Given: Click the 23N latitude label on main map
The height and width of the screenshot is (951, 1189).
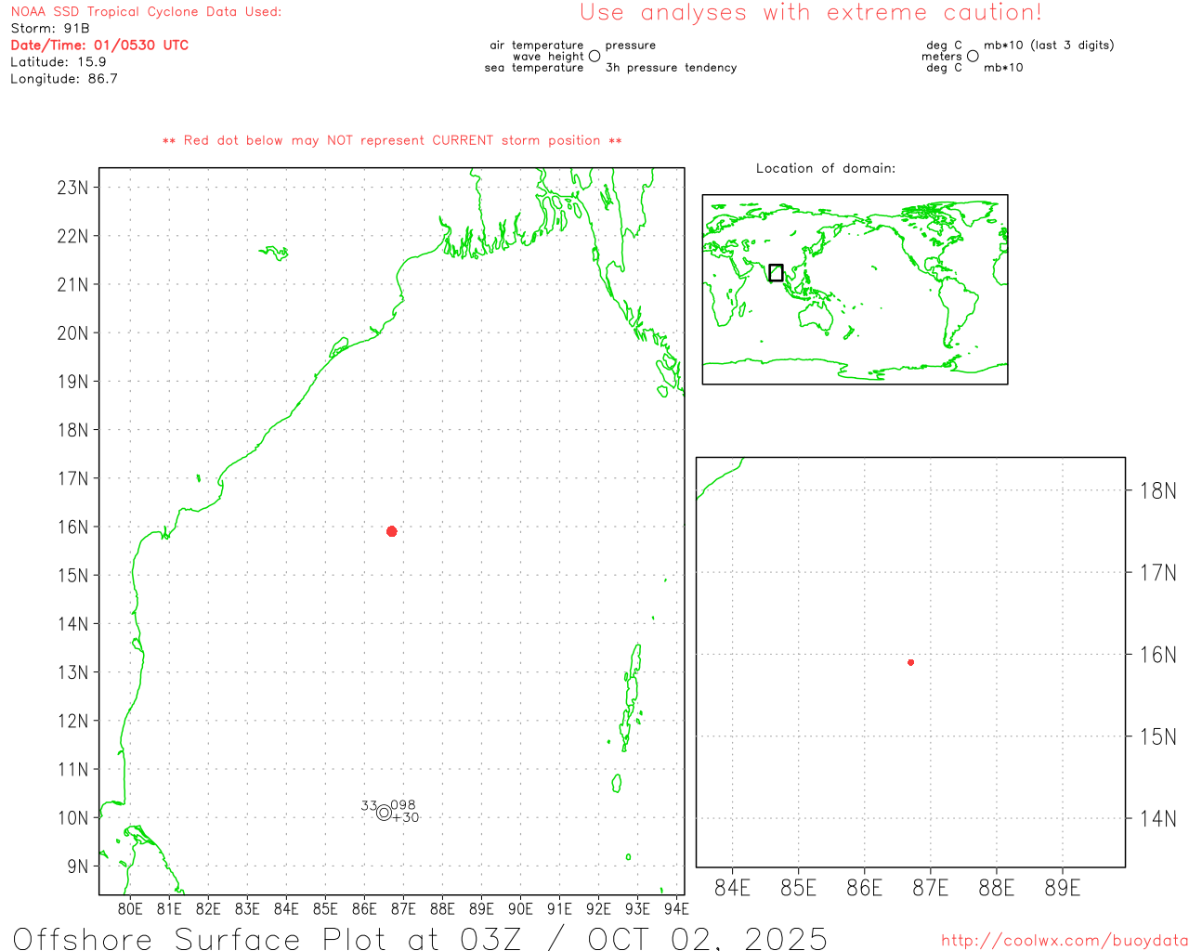Looking at the screenshot, I should (72, 188).
